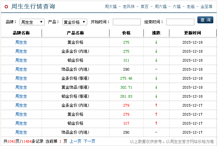Click the 金条价格(香港) product name
The image size is (219, 146).
tap(75, 78)
